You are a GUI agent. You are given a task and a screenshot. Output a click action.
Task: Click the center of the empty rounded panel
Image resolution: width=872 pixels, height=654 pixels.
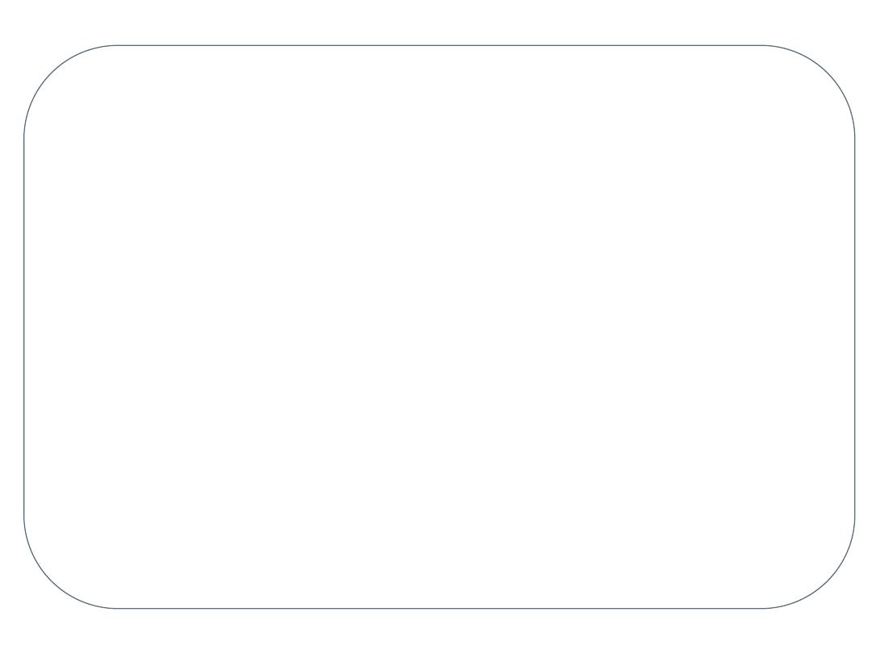pos(439,327)
